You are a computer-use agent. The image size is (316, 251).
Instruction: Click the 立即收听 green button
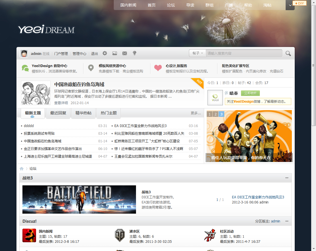(x=250, y=93)
